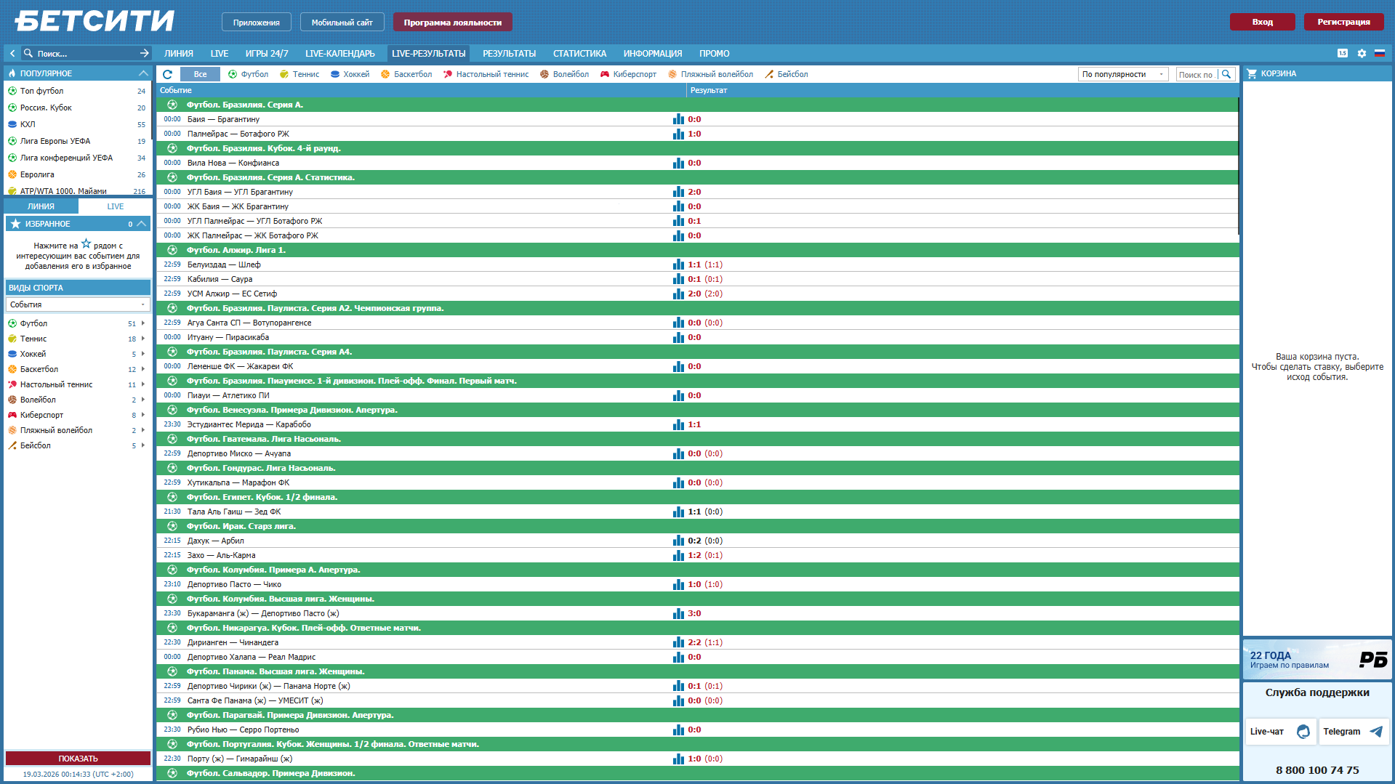
Task: Open Live-чат support icon
Action: (1303, 732)
